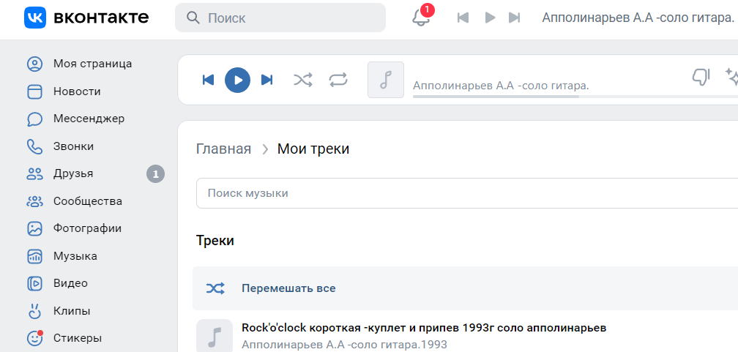The height and width of the screenshot is (352, 738).
Task: Open Звонки section
Action: point(73,146)
